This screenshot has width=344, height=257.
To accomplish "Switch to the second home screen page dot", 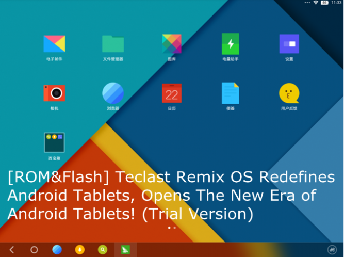I will 175,228.
